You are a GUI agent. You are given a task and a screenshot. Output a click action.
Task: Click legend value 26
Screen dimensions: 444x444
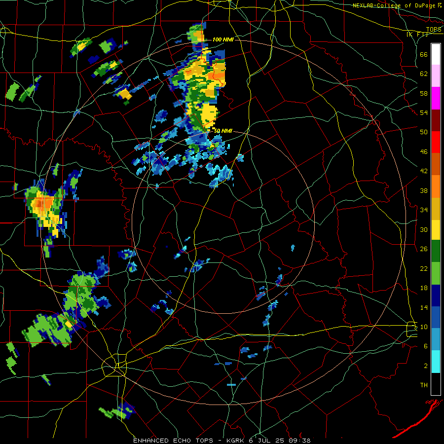pyautogui.click(x=424, y=249)
